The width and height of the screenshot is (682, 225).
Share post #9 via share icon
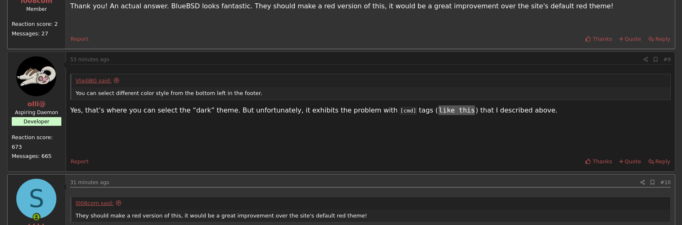coord(646,60)
